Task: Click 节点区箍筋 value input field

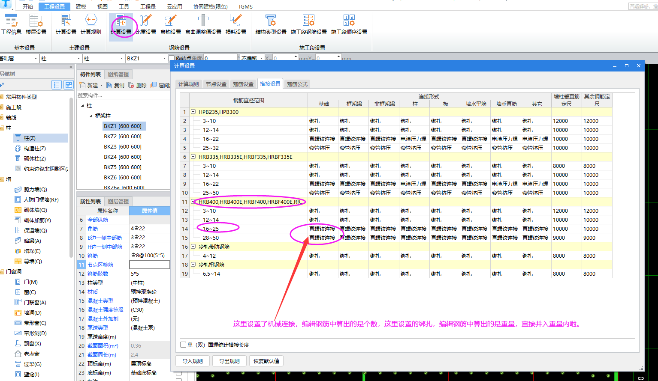Action: (x=150, y=265)
